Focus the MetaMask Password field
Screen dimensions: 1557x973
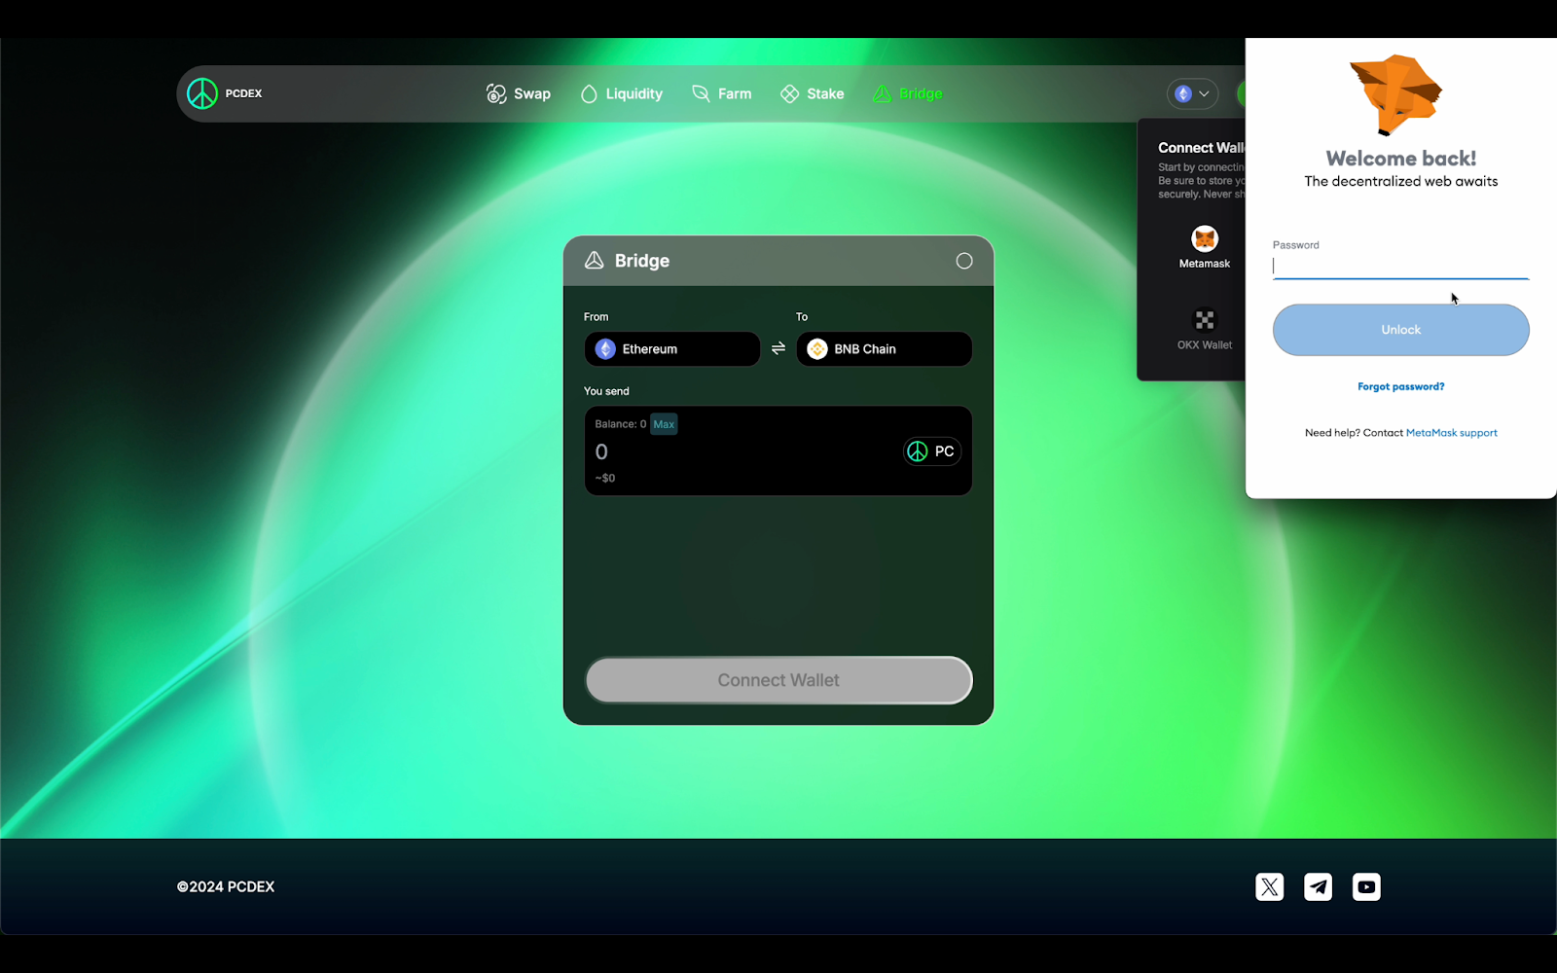[x=1401, y=267]
